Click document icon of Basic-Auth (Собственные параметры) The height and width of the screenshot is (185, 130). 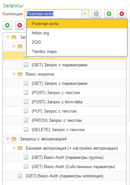click(26, 166)
